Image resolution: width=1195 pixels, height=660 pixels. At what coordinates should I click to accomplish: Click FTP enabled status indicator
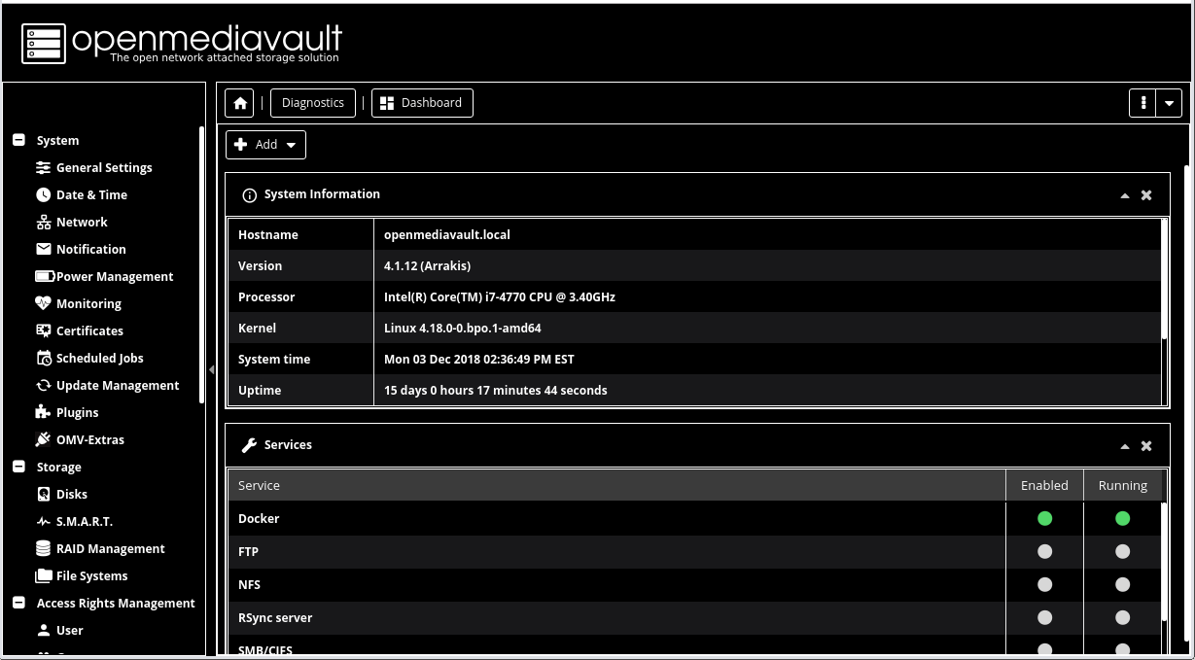click(x=1044, y=551)
